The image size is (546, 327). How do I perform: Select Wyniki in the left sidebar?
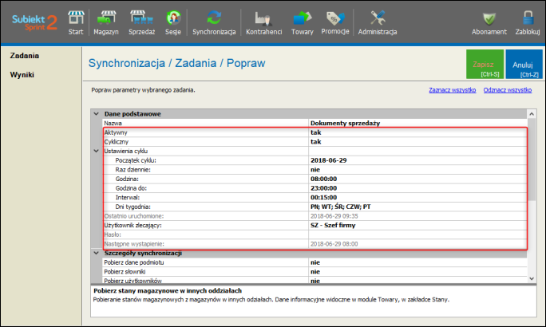(22, 75)
